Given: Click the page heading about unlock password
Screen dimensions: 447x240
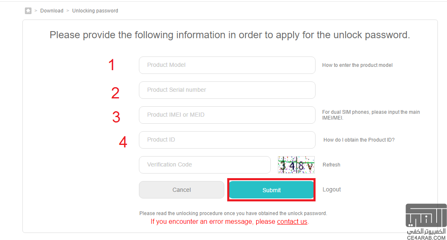Looking at the screenshot, I should coord(230,35).
